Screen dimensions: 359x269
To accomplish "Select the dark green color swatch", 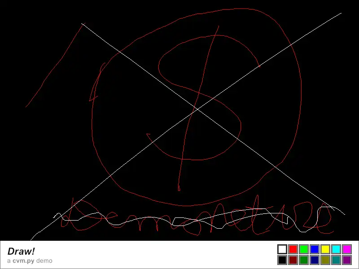I will (x=304, y=260).
